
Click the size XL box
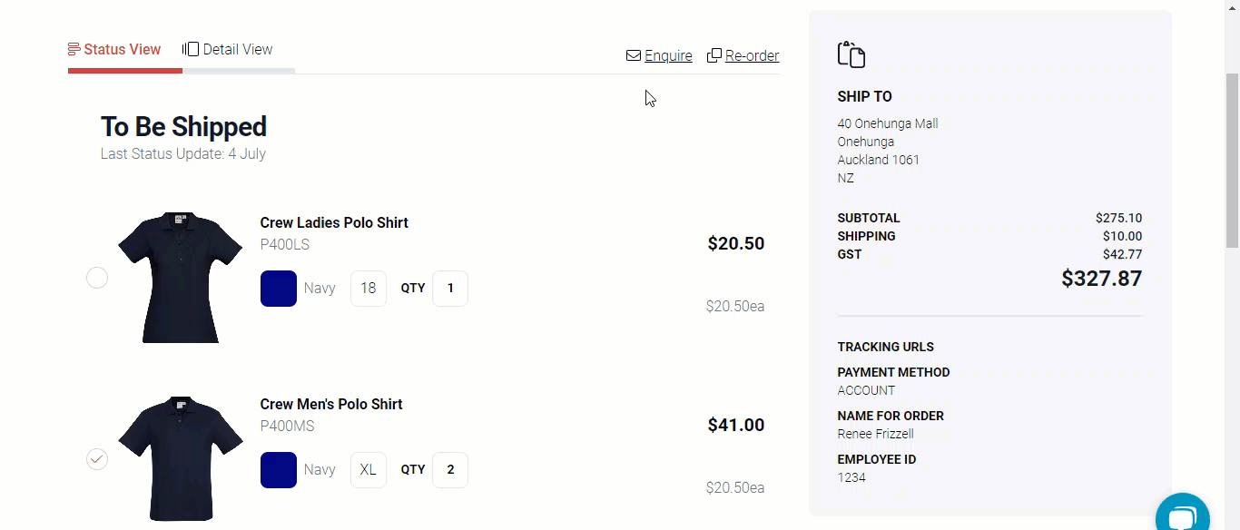[x=368, y=470]
